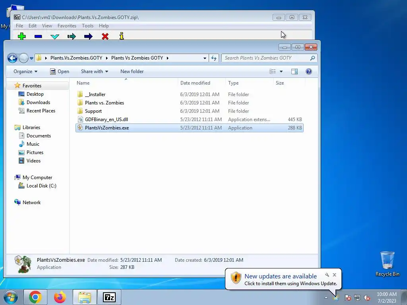Image resolution: width=407 pixels, height=305 pixels.
Task: Click the Copy arrow icon in 7-Zip
Action: (72, 36)
